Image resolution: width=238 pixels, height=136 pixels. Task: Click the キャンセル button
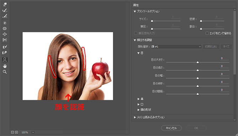[x=171, y=128]
